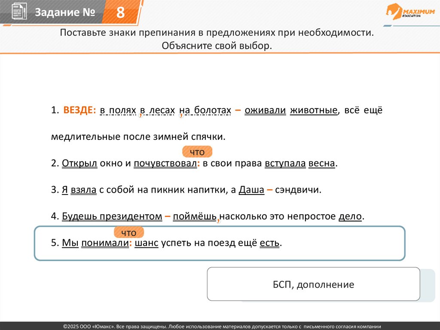Click the 'БСП, дополнение' answer box
This screenshot has height=330, width=440.
click(313, 284)
